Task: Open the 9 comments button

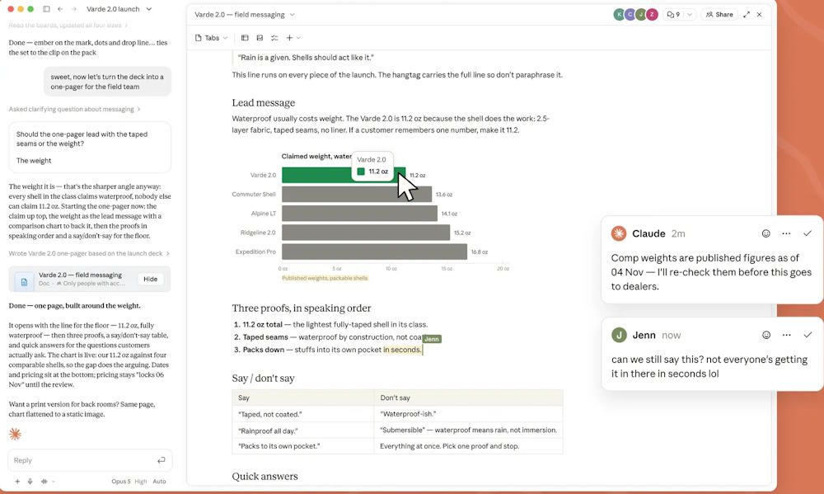Action: (673, 15)
